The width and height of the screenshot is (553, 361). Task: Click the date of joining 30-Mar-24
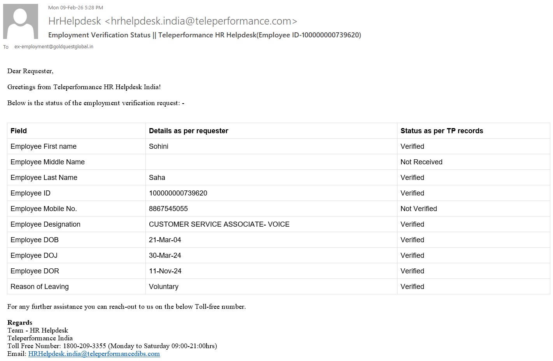[x=165, y=255]
